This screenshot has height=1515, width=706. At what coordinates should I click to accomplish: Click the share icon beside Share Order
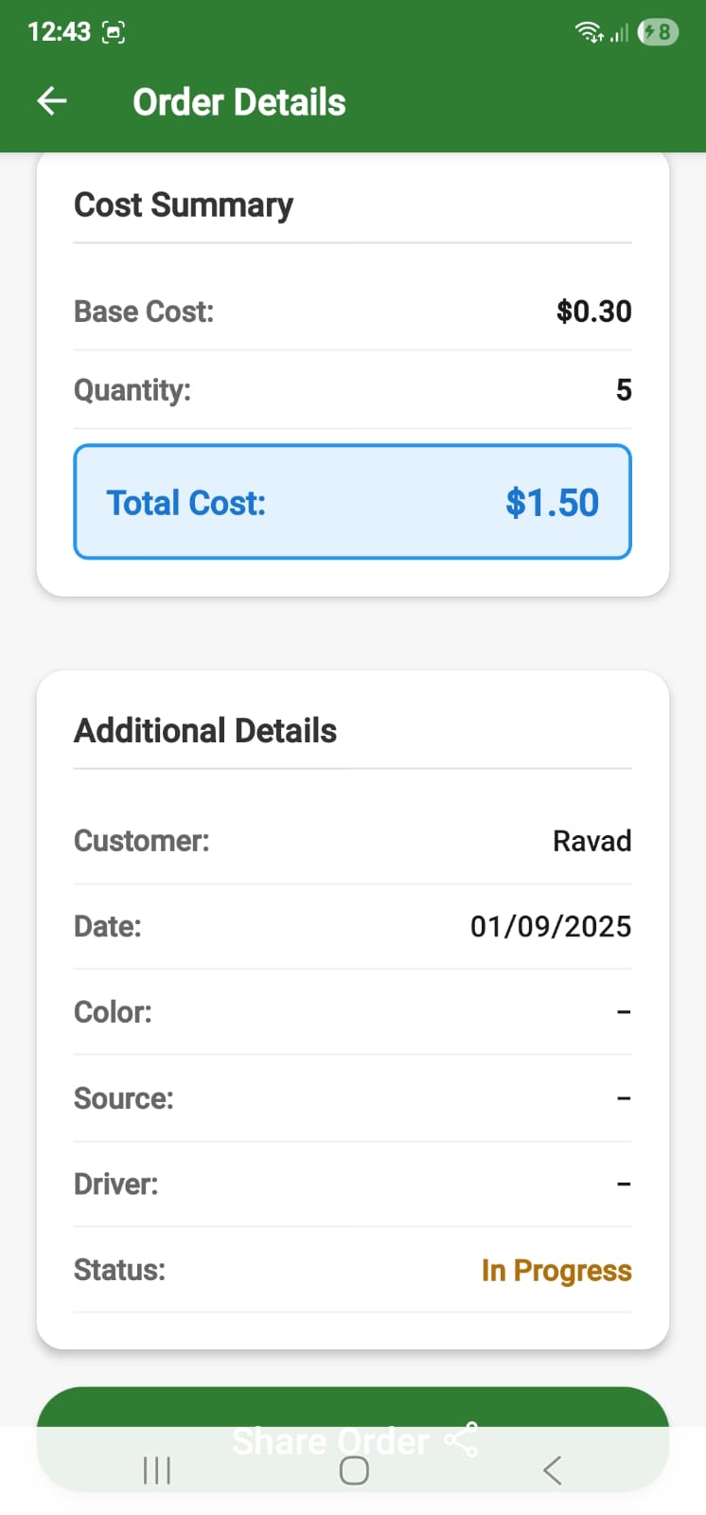pos(461,1440)
